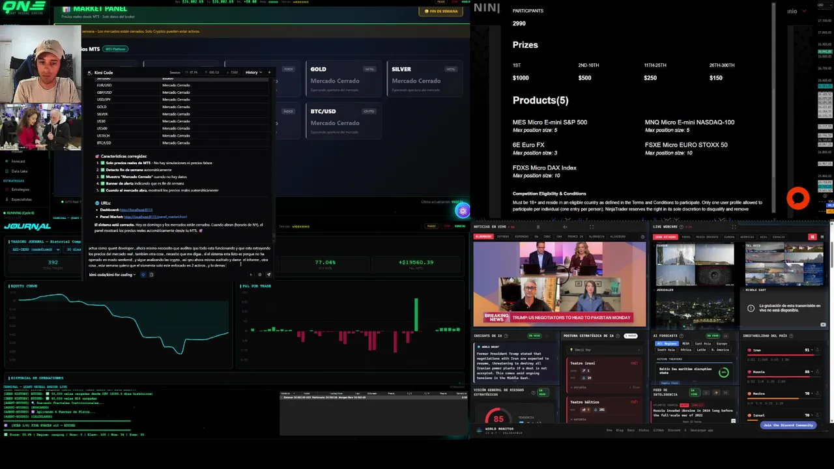Screen dimensions: 834x469
Task: Select the BTC/USD market card
Action: click(x=343, y=121)
